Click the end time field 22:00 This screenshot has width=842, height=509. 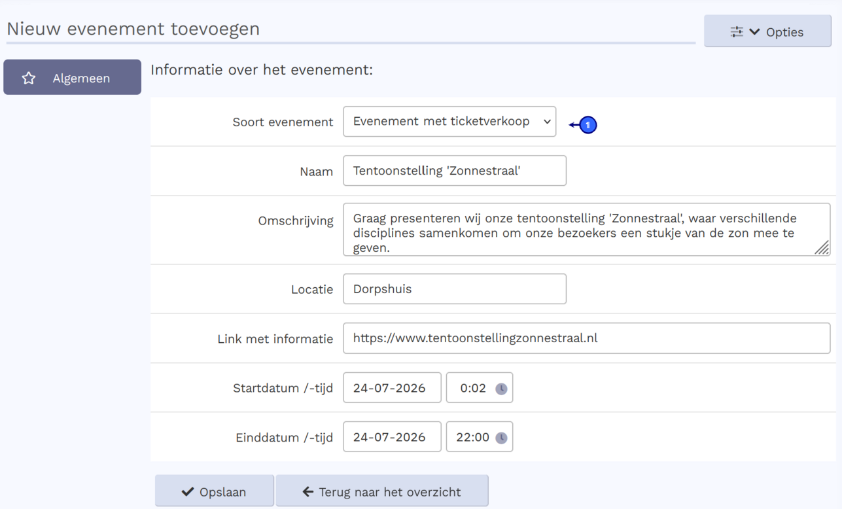pyautogui.click(x=480, y=437)
